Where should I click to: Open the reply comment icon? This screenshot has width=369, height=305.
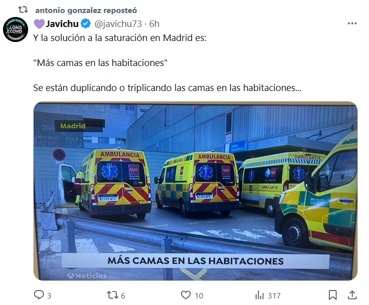39,295
